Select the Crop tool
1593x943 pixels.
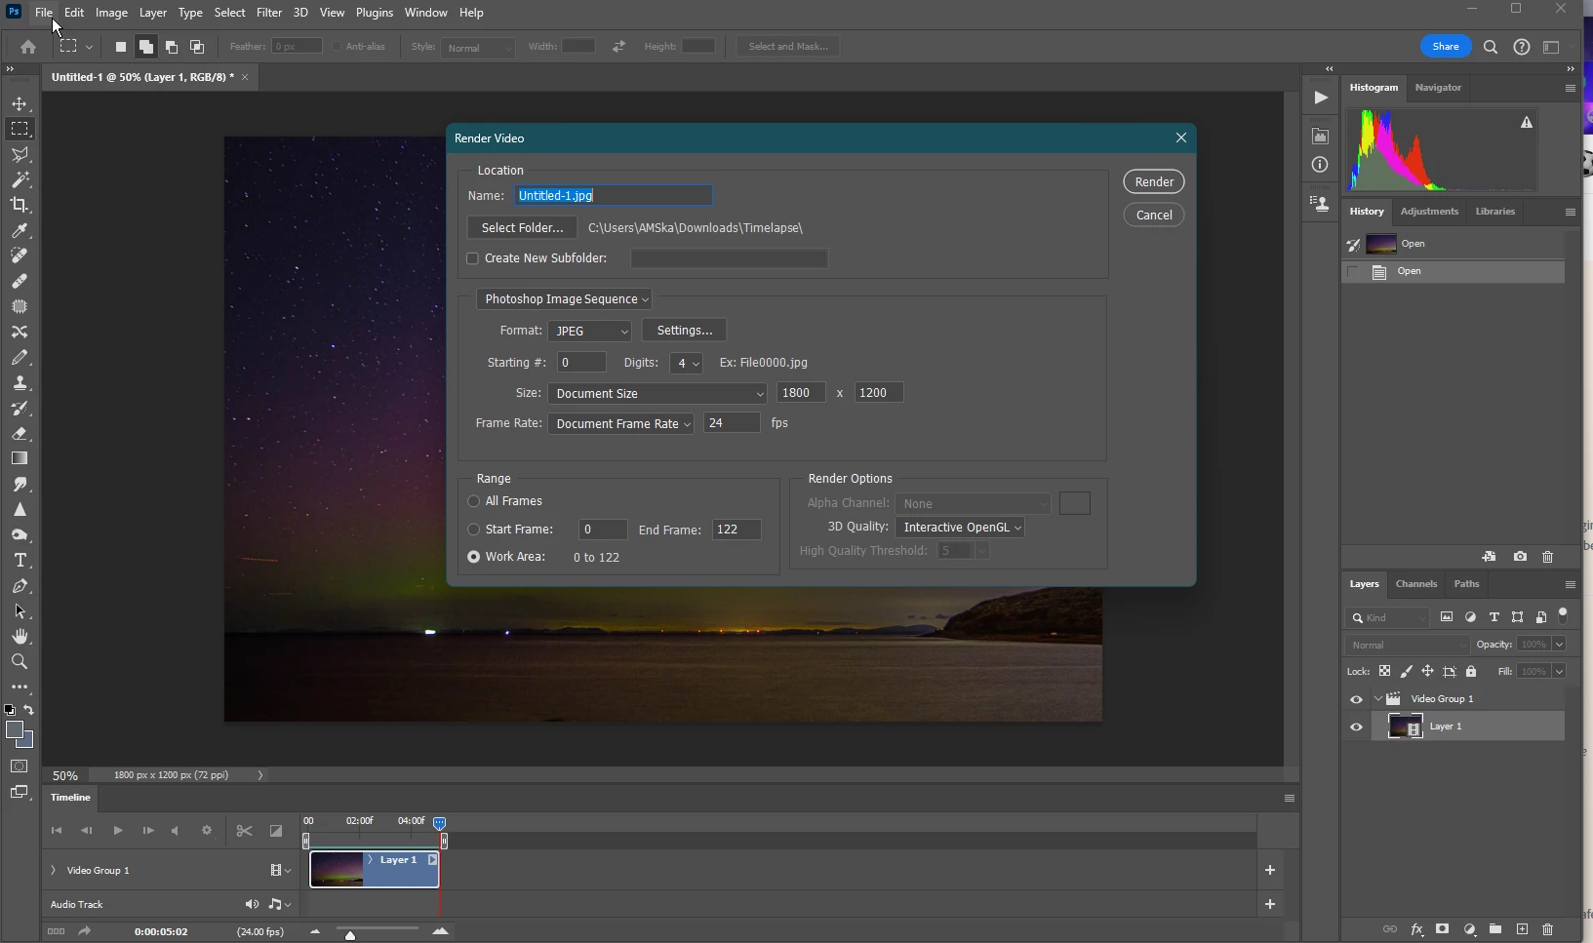tap(20, 205)
